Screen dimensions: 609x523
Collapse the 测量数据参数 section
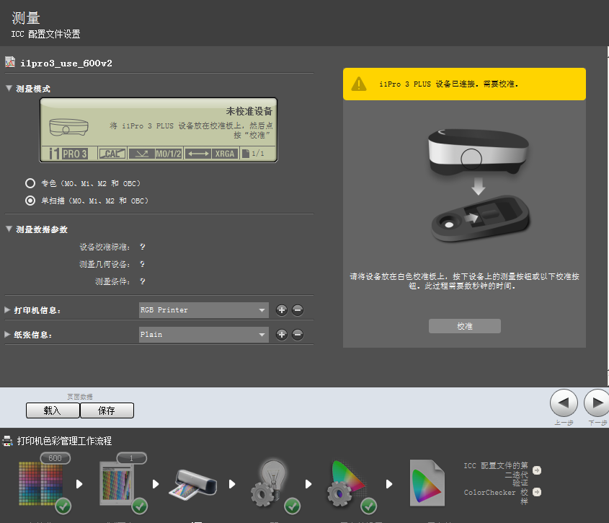click(9, 229)
